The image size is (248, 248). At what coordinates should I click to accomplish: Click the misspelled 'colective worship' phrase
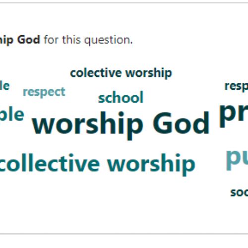pos(121,73)
